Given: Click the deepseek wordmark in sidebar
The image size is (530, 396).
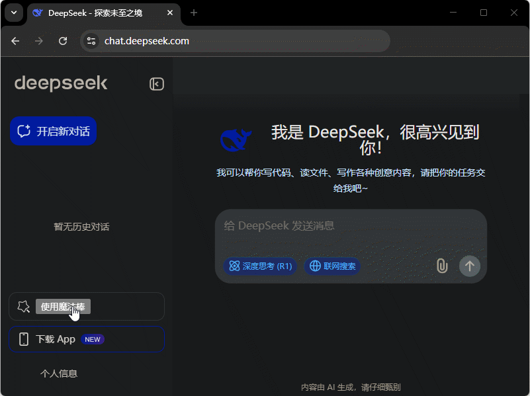Looking at the screenshot, I should [x=61, y=83].
